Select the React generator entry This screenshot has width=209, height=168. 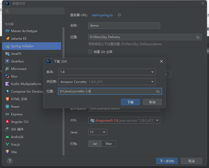point(23,106)
